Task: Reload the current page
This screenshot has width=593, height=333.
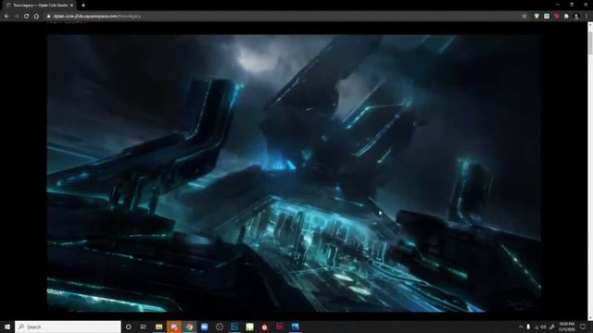Action: (x=26, y=17)
